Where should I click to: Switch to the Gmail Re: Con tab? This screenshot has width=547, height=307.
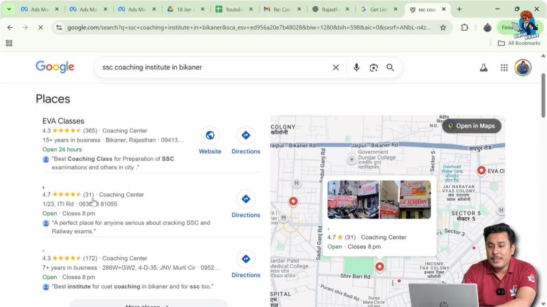282,10
